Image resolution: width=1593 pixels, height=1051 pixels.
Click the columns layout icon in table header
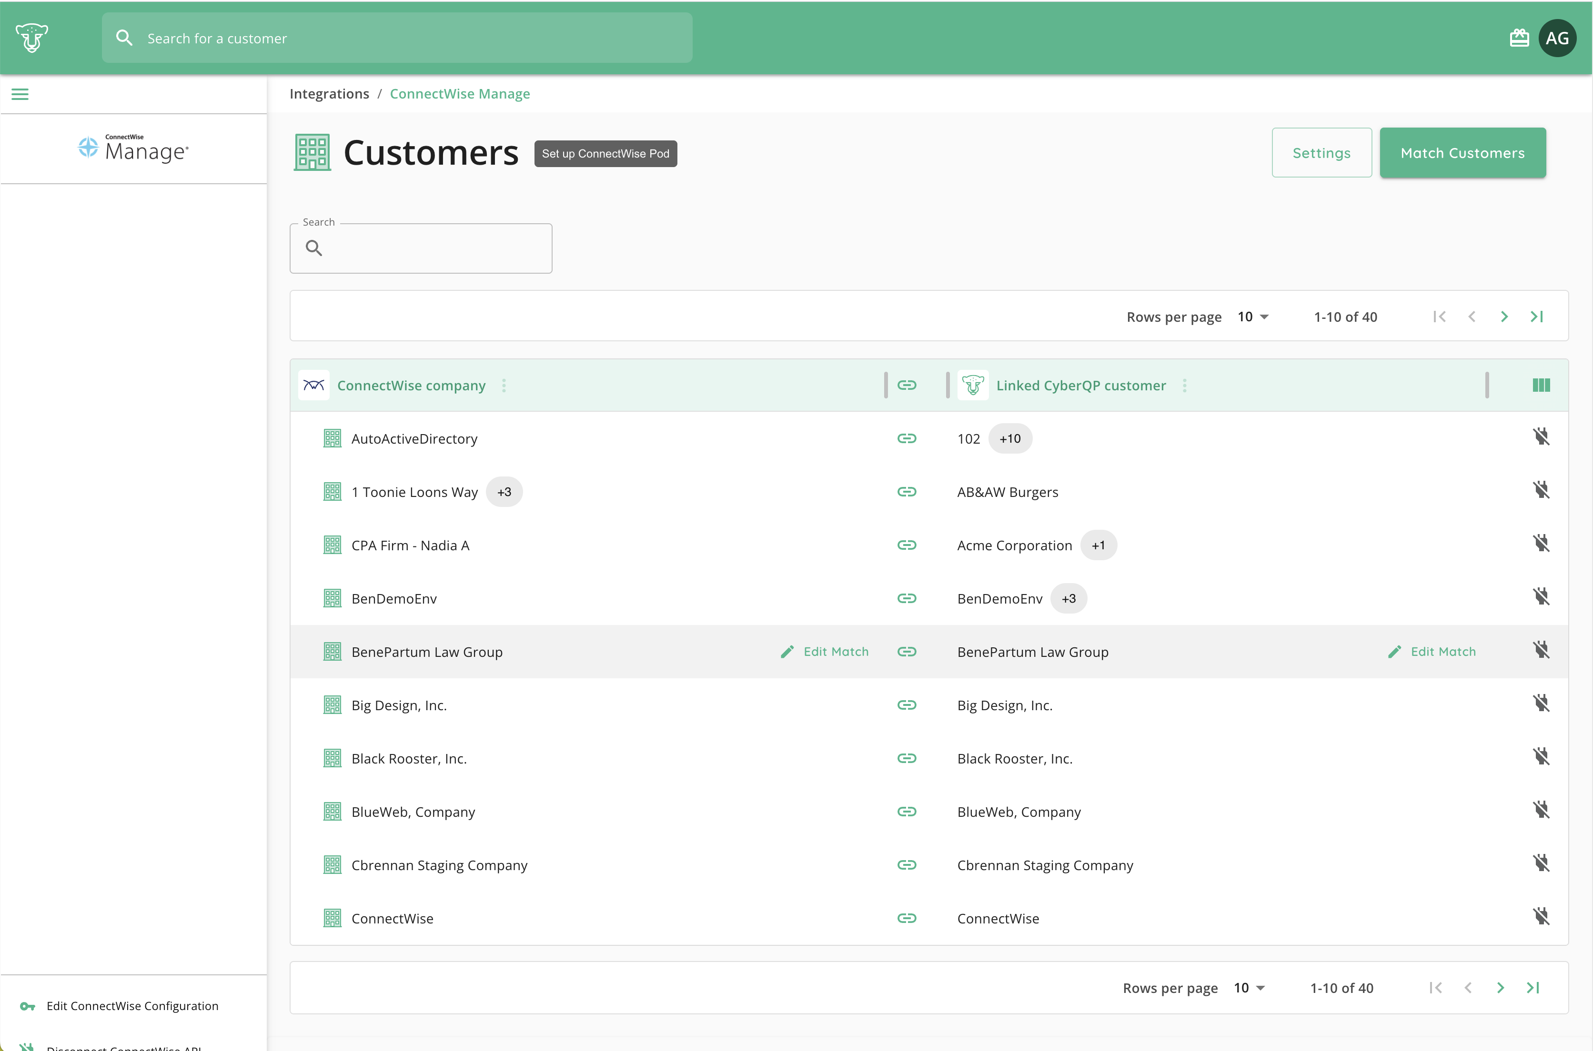tap(1541, 386)
